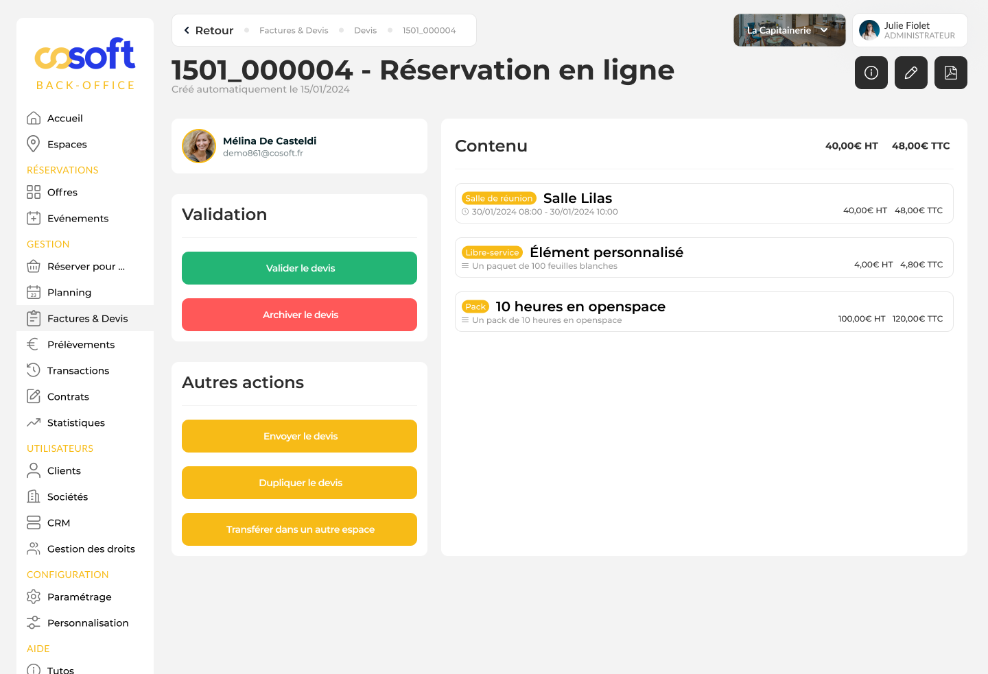Click Dupliquer le devis button
This screenshot has width=988, height=674.
pos(299,483)
